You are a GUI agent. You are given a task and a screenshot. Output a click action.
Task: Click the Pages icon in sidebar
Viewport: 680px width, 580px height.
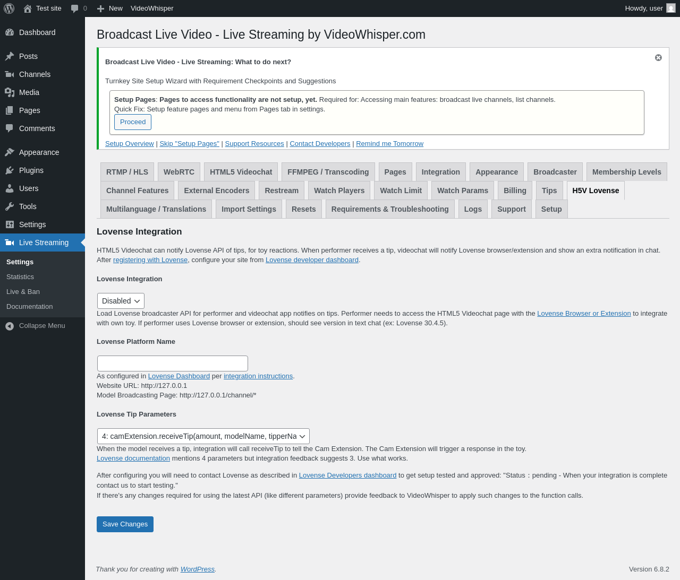pos(10,110)
